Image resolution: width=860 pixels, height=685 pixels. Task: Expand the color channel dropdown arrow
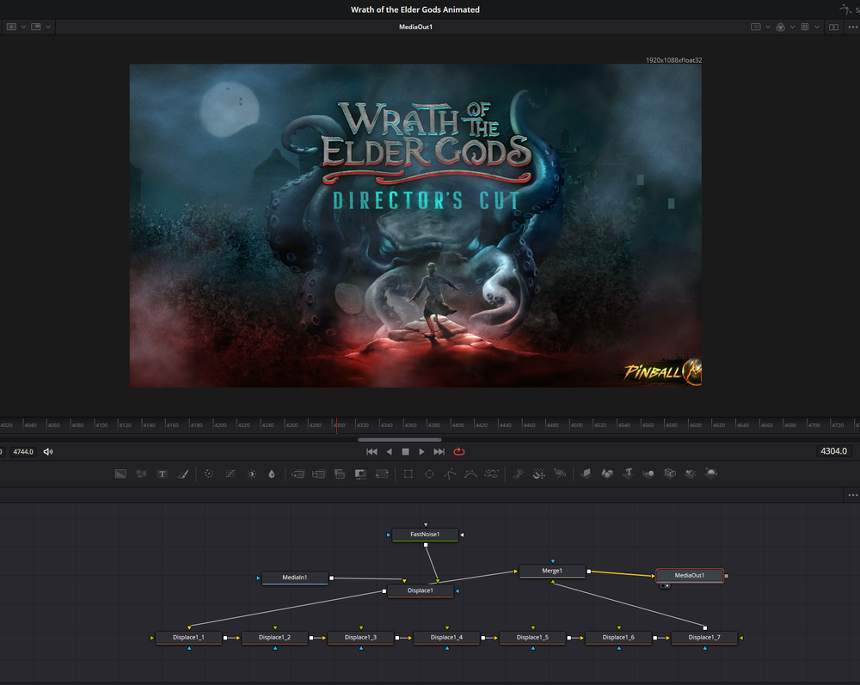click(x=793, y=27)
